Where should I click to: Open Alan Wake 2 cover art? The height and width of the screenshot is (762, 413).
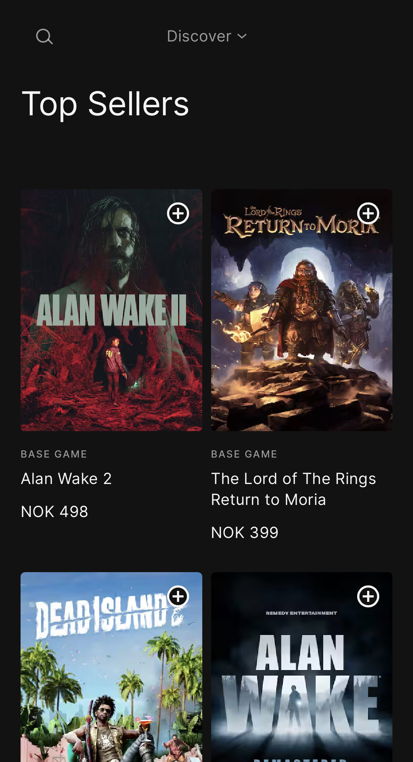[111, 310]
